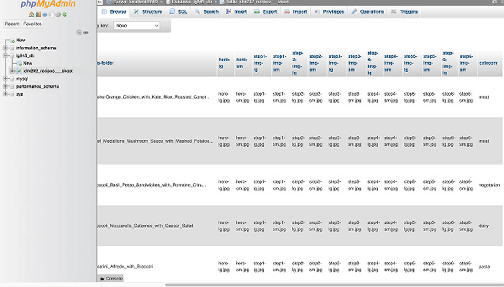The height and width of the screenshot is (287, 504).
Task: Sort by step3-img-sm column header
Action: [355, 63]
